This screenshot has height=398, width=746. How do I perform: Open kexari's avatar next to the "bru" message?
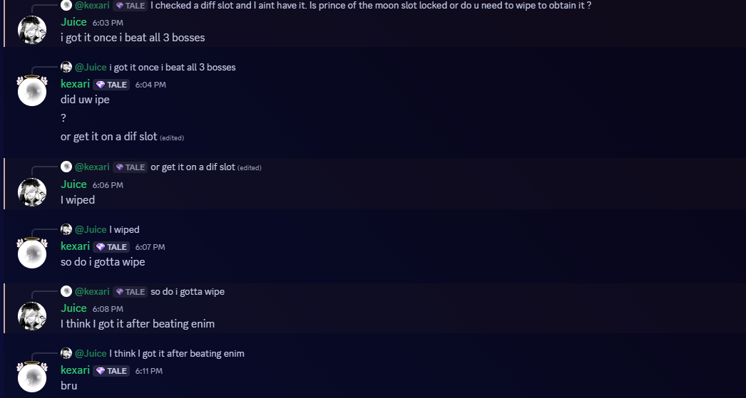point(32,377)
